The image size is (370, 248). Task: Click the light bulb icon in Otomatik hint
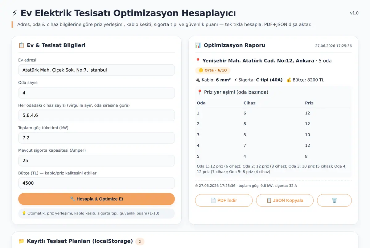point(24,213)
